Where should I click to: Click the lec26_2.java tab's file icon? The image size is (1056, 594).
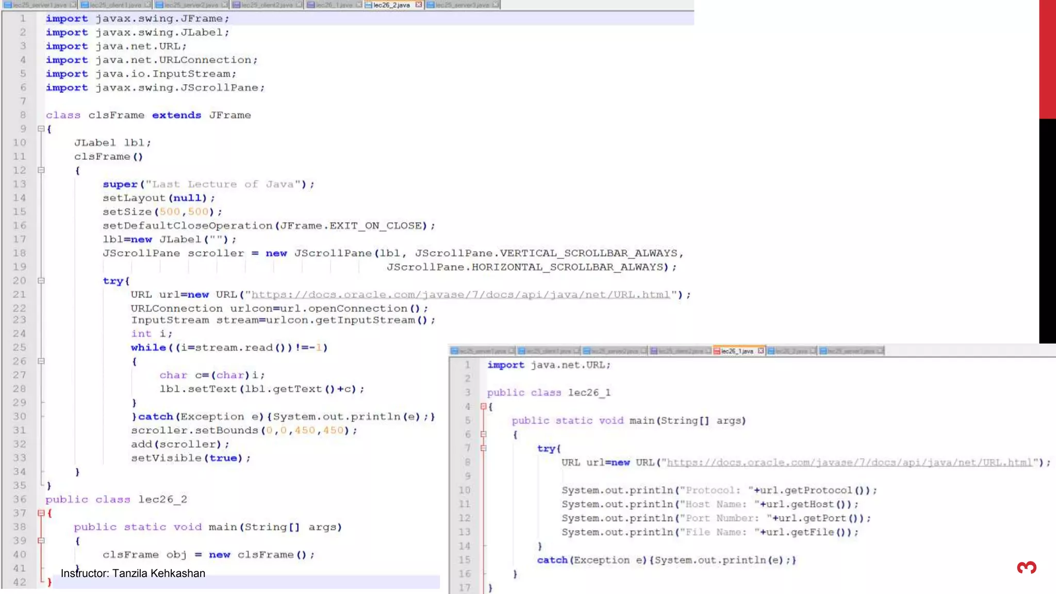pos(369,5)
